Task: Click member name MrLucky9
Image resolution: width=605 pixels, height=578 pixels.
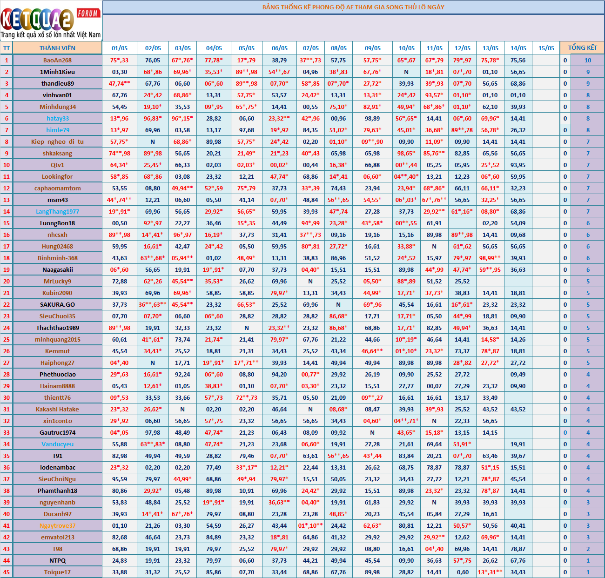Action: point(57,281)
